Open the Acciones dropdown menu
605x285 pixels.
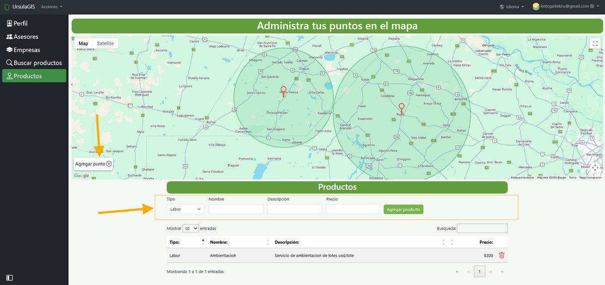click(52, 7)
